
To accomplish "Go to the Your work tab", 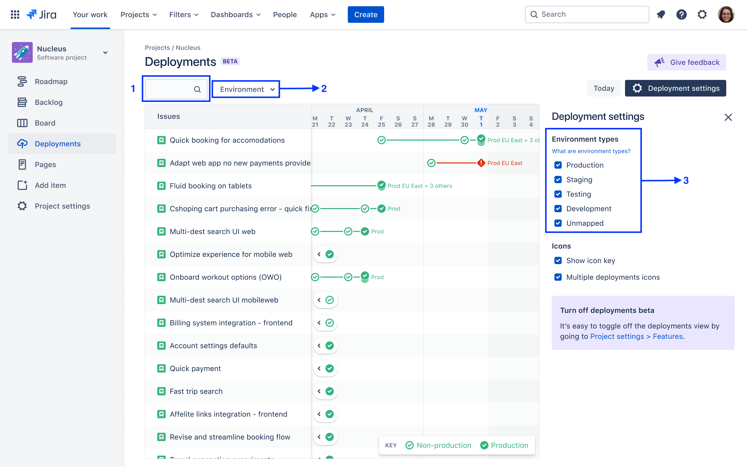I will click(x=90, y=15).
